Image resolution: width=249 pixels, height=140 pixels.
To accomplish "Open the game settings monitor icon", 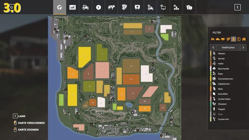I will pyautogui.click(x=163, y=7).
